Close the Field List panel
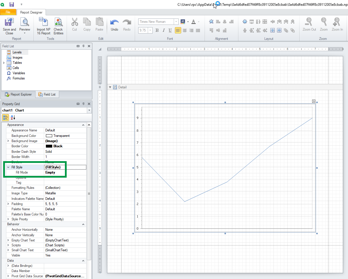Viewport: 348px width, 279px height. tap(89, 46)
